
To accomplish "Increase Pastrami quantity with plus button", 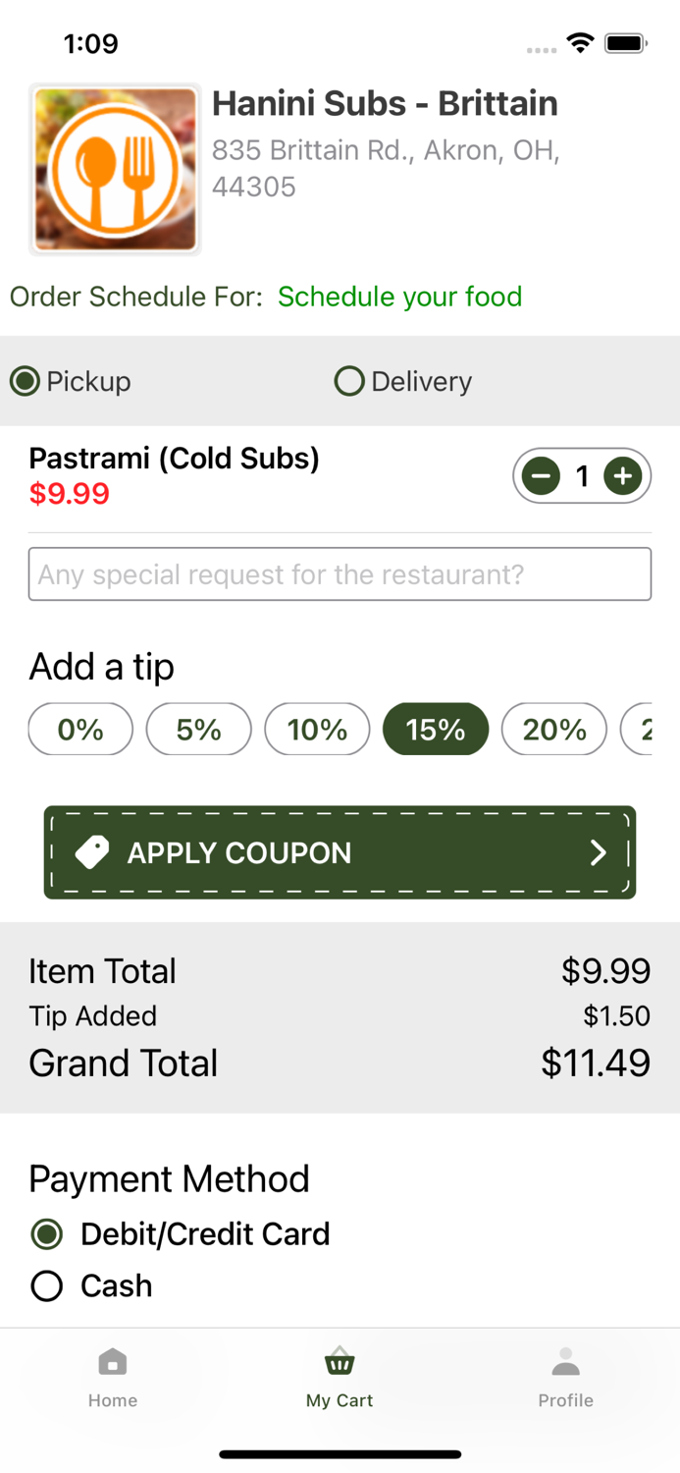I will point(623,476).
